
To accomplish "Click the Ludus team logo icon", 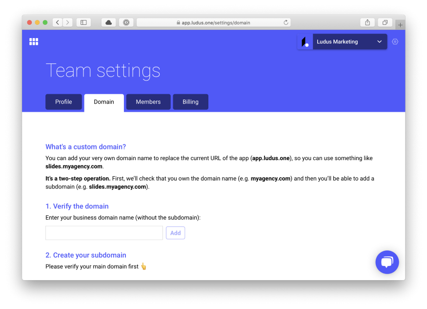I will [305, 42].
